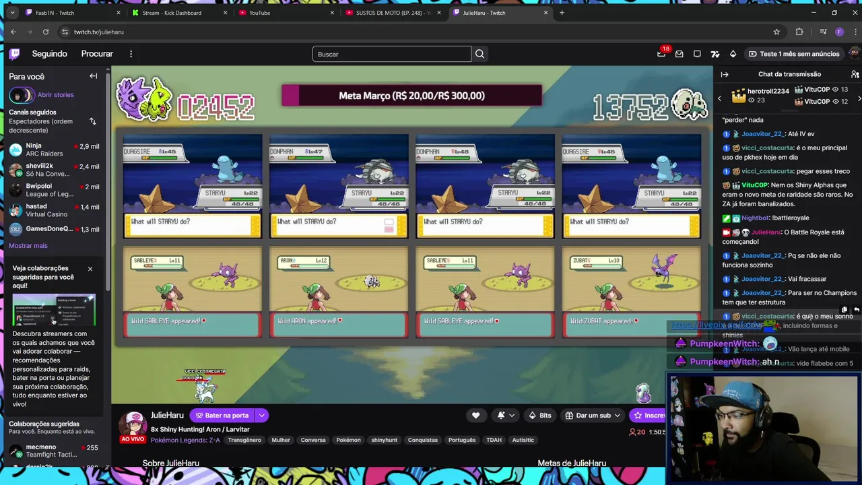
Task: Open the Abrir stories link
Action: pyautogui.click(x=55, y=95)
